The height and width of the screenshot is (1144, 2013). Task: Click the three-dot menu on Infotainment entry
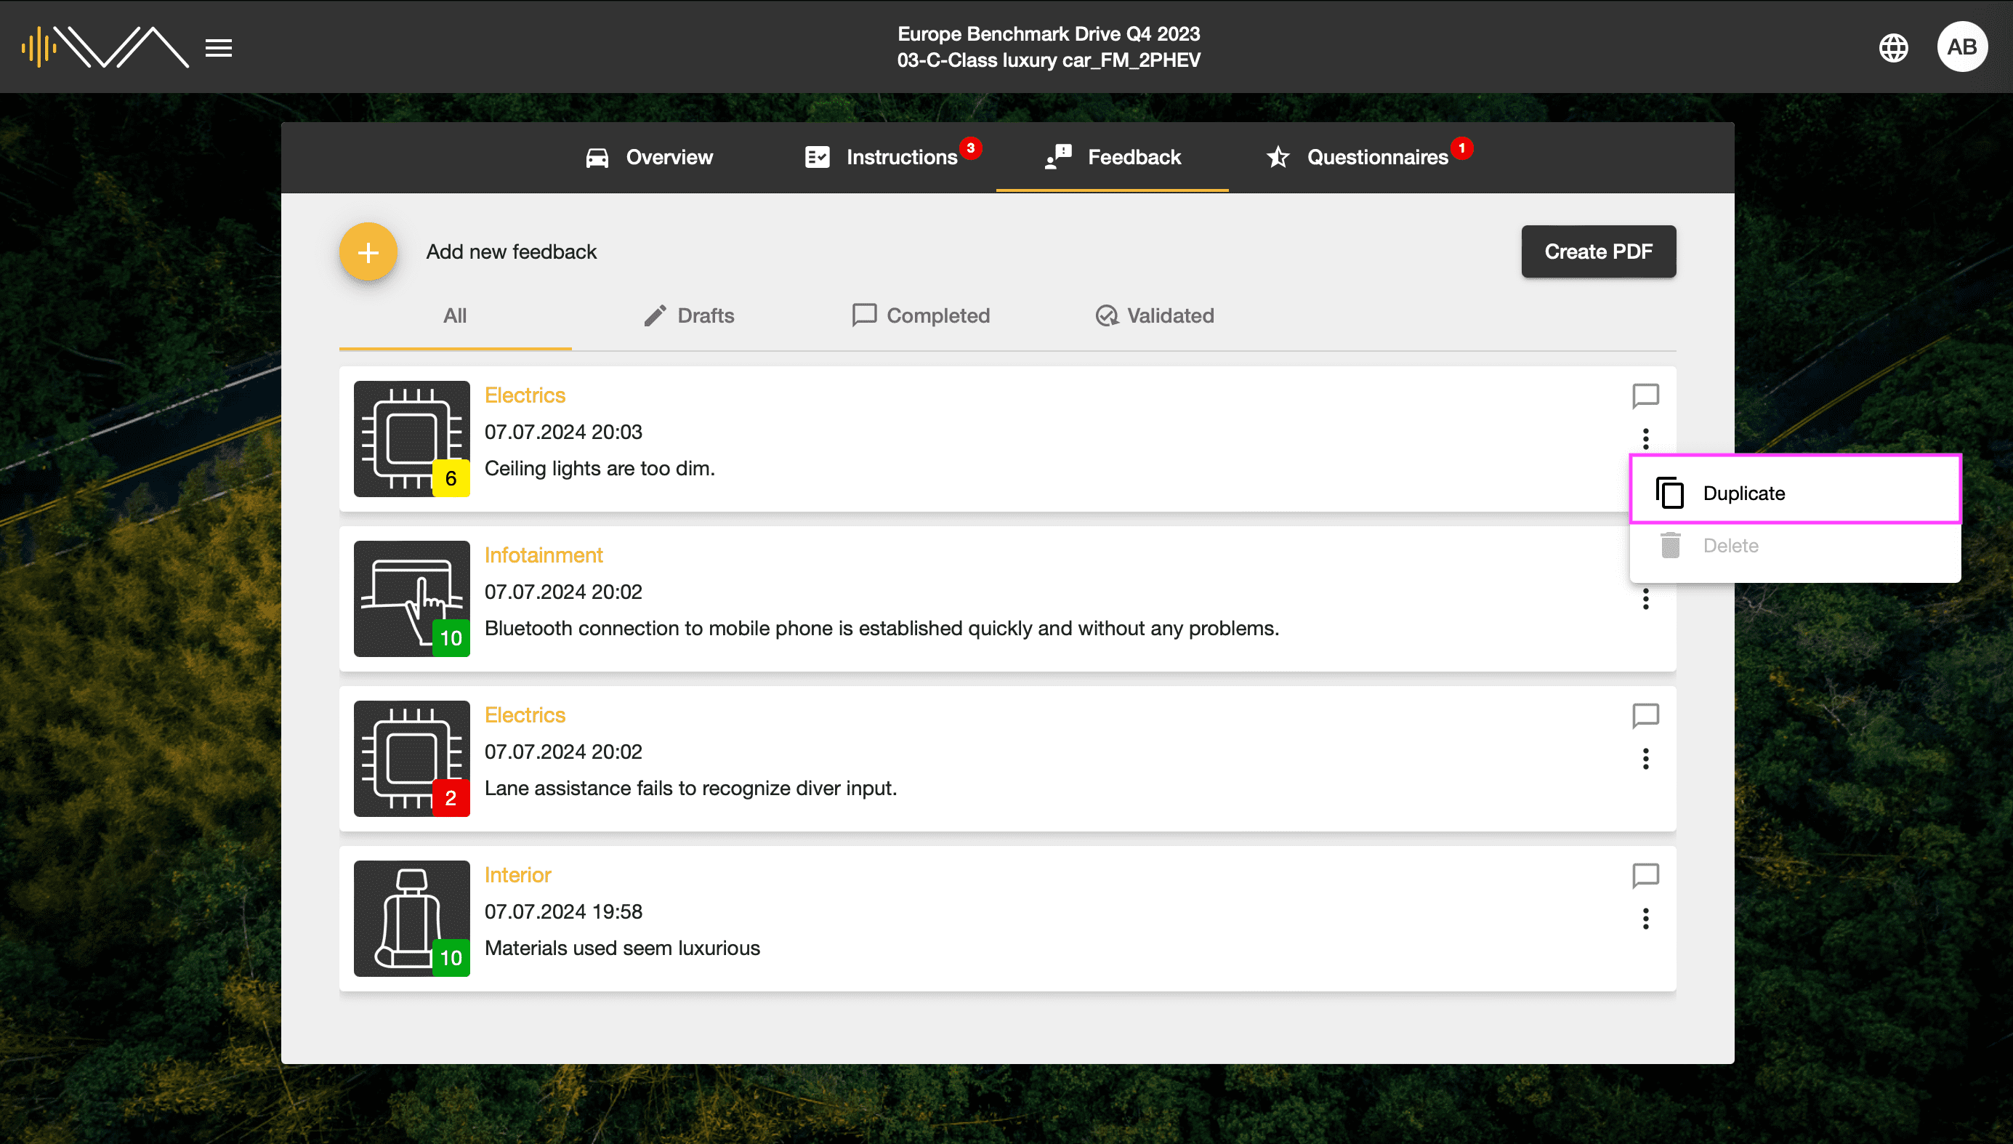click(x=1645, y=599)
